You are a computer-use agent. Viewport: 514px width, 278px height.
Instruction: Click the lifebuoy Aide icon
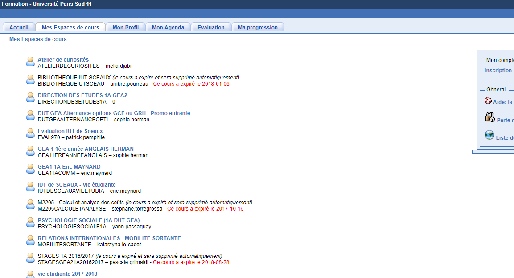click(488, 100)
